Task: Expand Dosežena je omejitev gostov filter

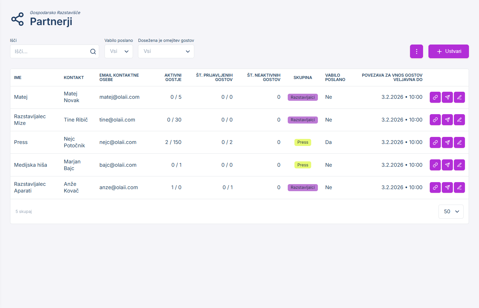Action: 166,52
